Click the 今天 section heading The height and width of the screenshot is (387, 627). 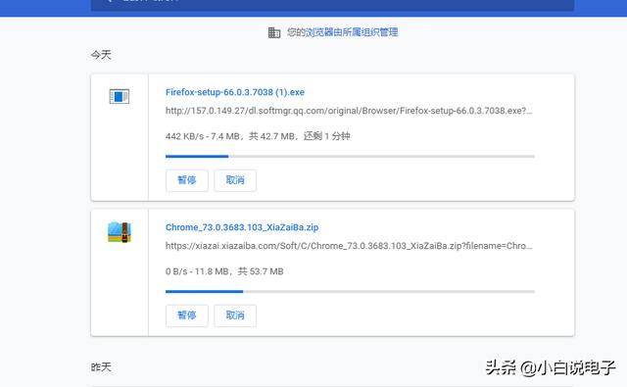(x=101, y=55)
